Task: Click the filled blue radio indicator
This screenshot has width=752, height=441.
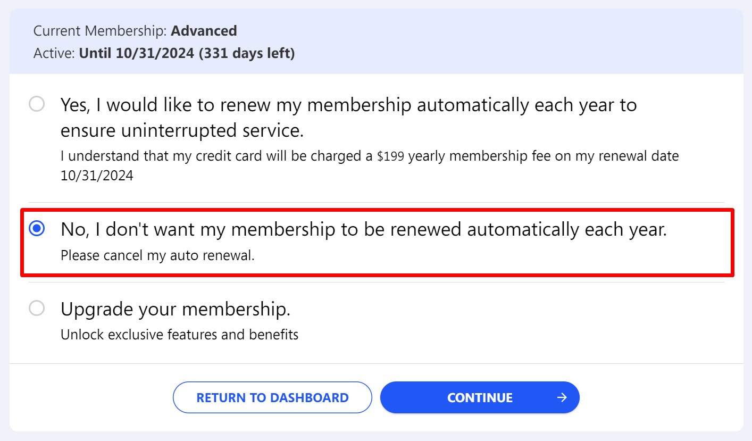Action: pos(36,229)
